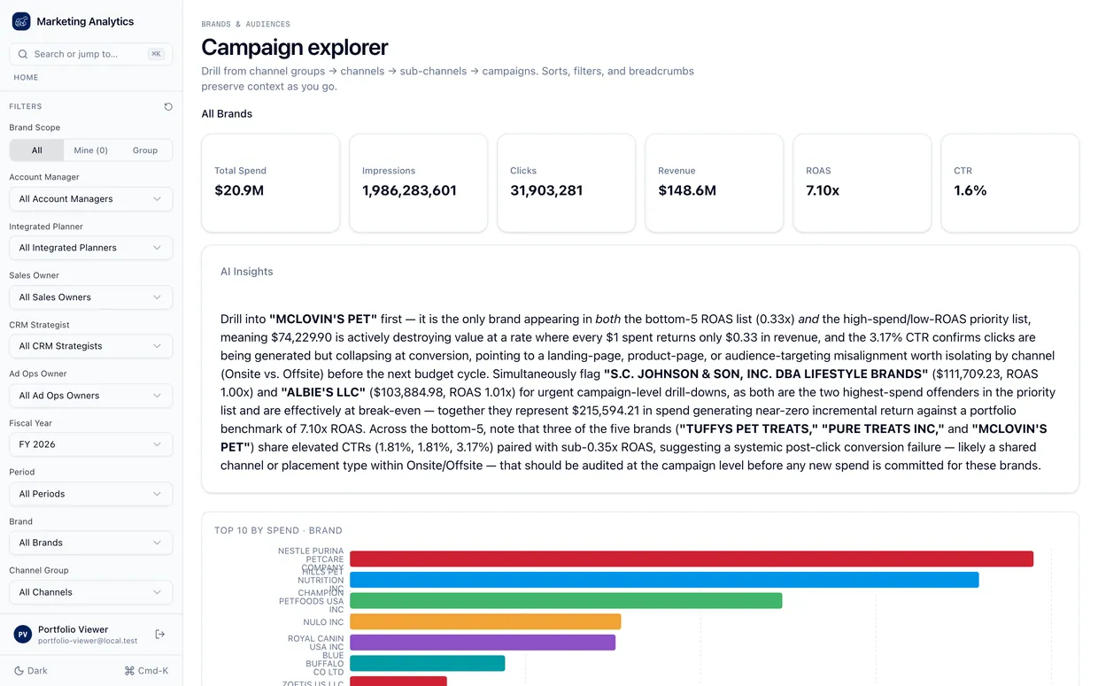Click the "MCLOVIN'S PET" bold text at paragraph start
This screenshot has height=686, width=1098.
click(323, 319)
